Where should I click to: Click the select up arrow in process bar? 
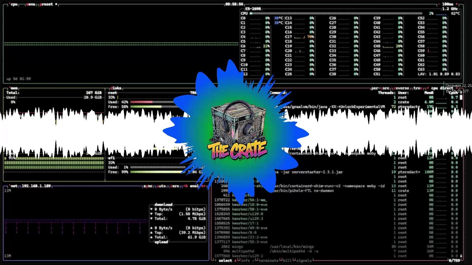(x=215, y=261)
